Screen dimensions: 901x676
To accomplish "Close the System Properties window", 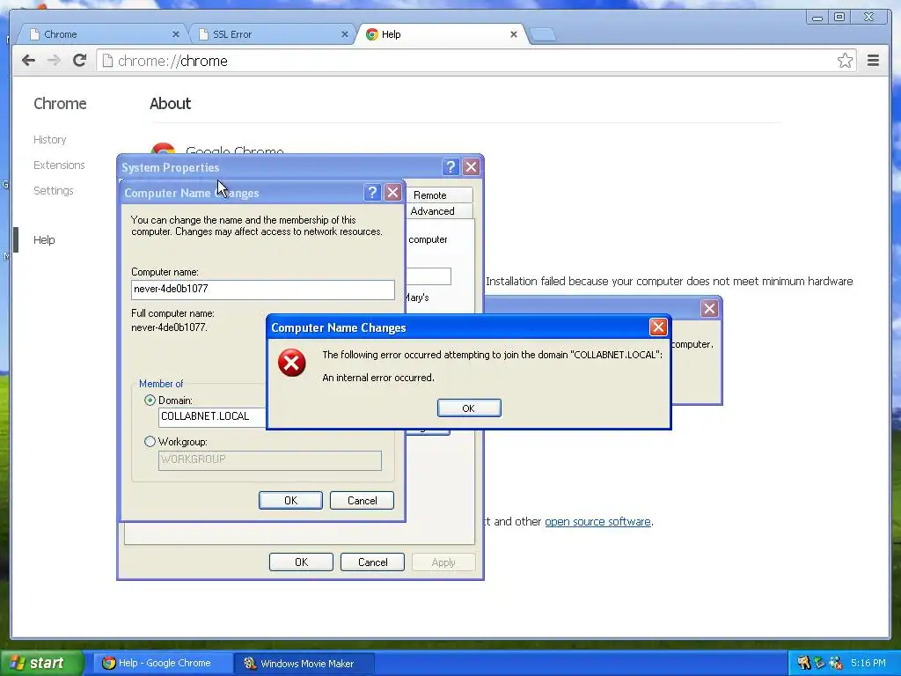I will [x=472, y=167].
